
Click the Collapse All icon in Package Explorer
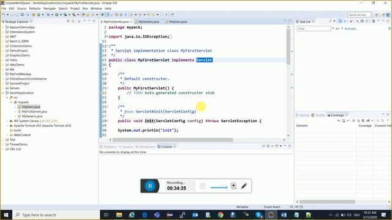point(68,21)
